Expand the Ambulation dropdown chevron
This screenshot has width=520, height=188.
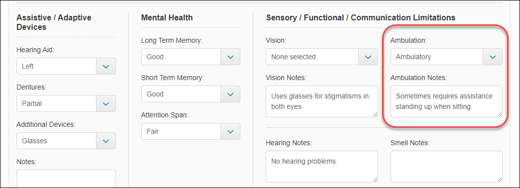[493, 57]
